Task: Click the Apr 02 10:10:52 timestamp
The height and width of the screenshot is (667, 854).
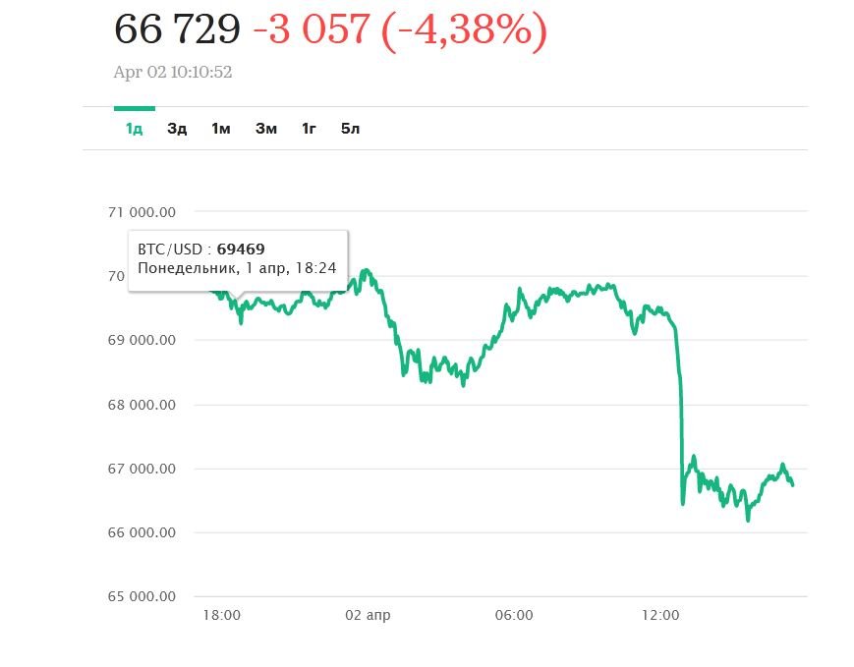Action: pos(173,72)
